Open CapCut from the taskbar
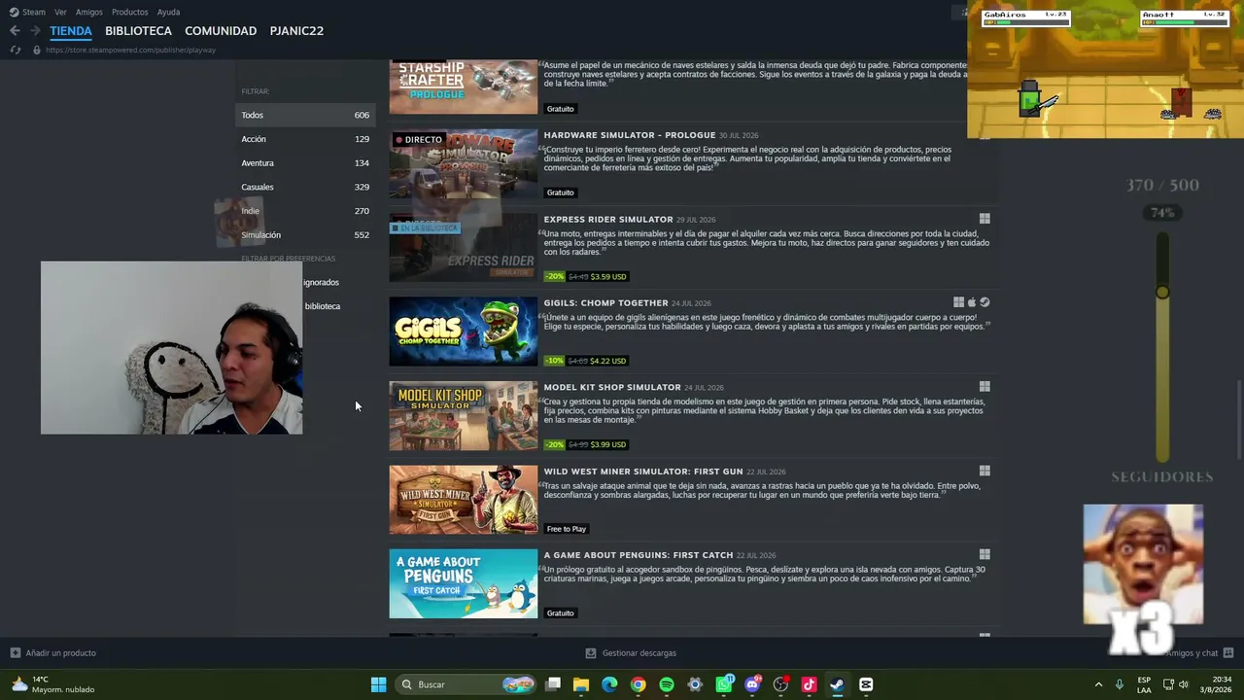Viewport: 1244px width, 700px height. (x=866, y=684)
